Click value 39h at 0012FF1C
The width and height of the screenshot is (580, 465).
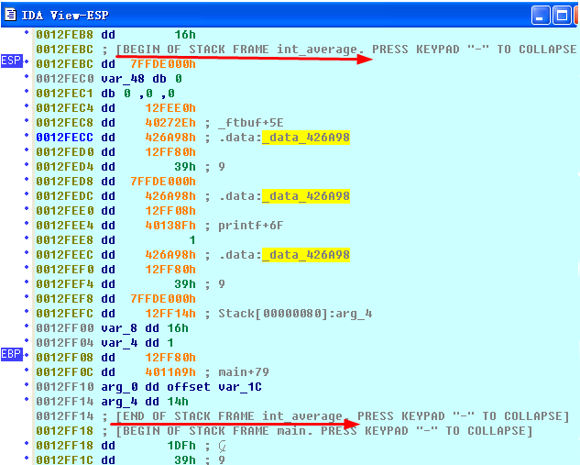tap(185, 460)
